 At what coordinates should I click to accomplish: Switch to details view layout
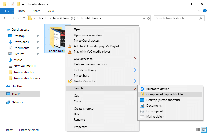(x=198, y=130)
